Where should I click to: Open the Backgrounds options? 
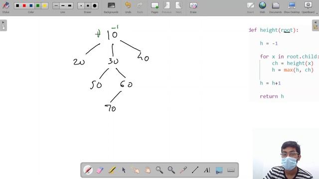pyautogui.click(x=111, y=7)
